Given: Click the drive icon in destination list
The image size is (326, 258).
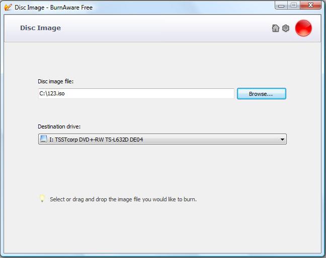Looking at the screenshot, I should point(43,139).
